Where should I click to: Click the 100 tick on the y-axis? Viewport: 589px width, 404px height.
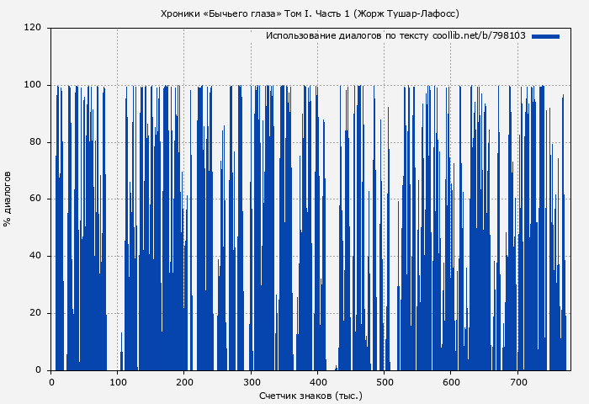(33, 84)
